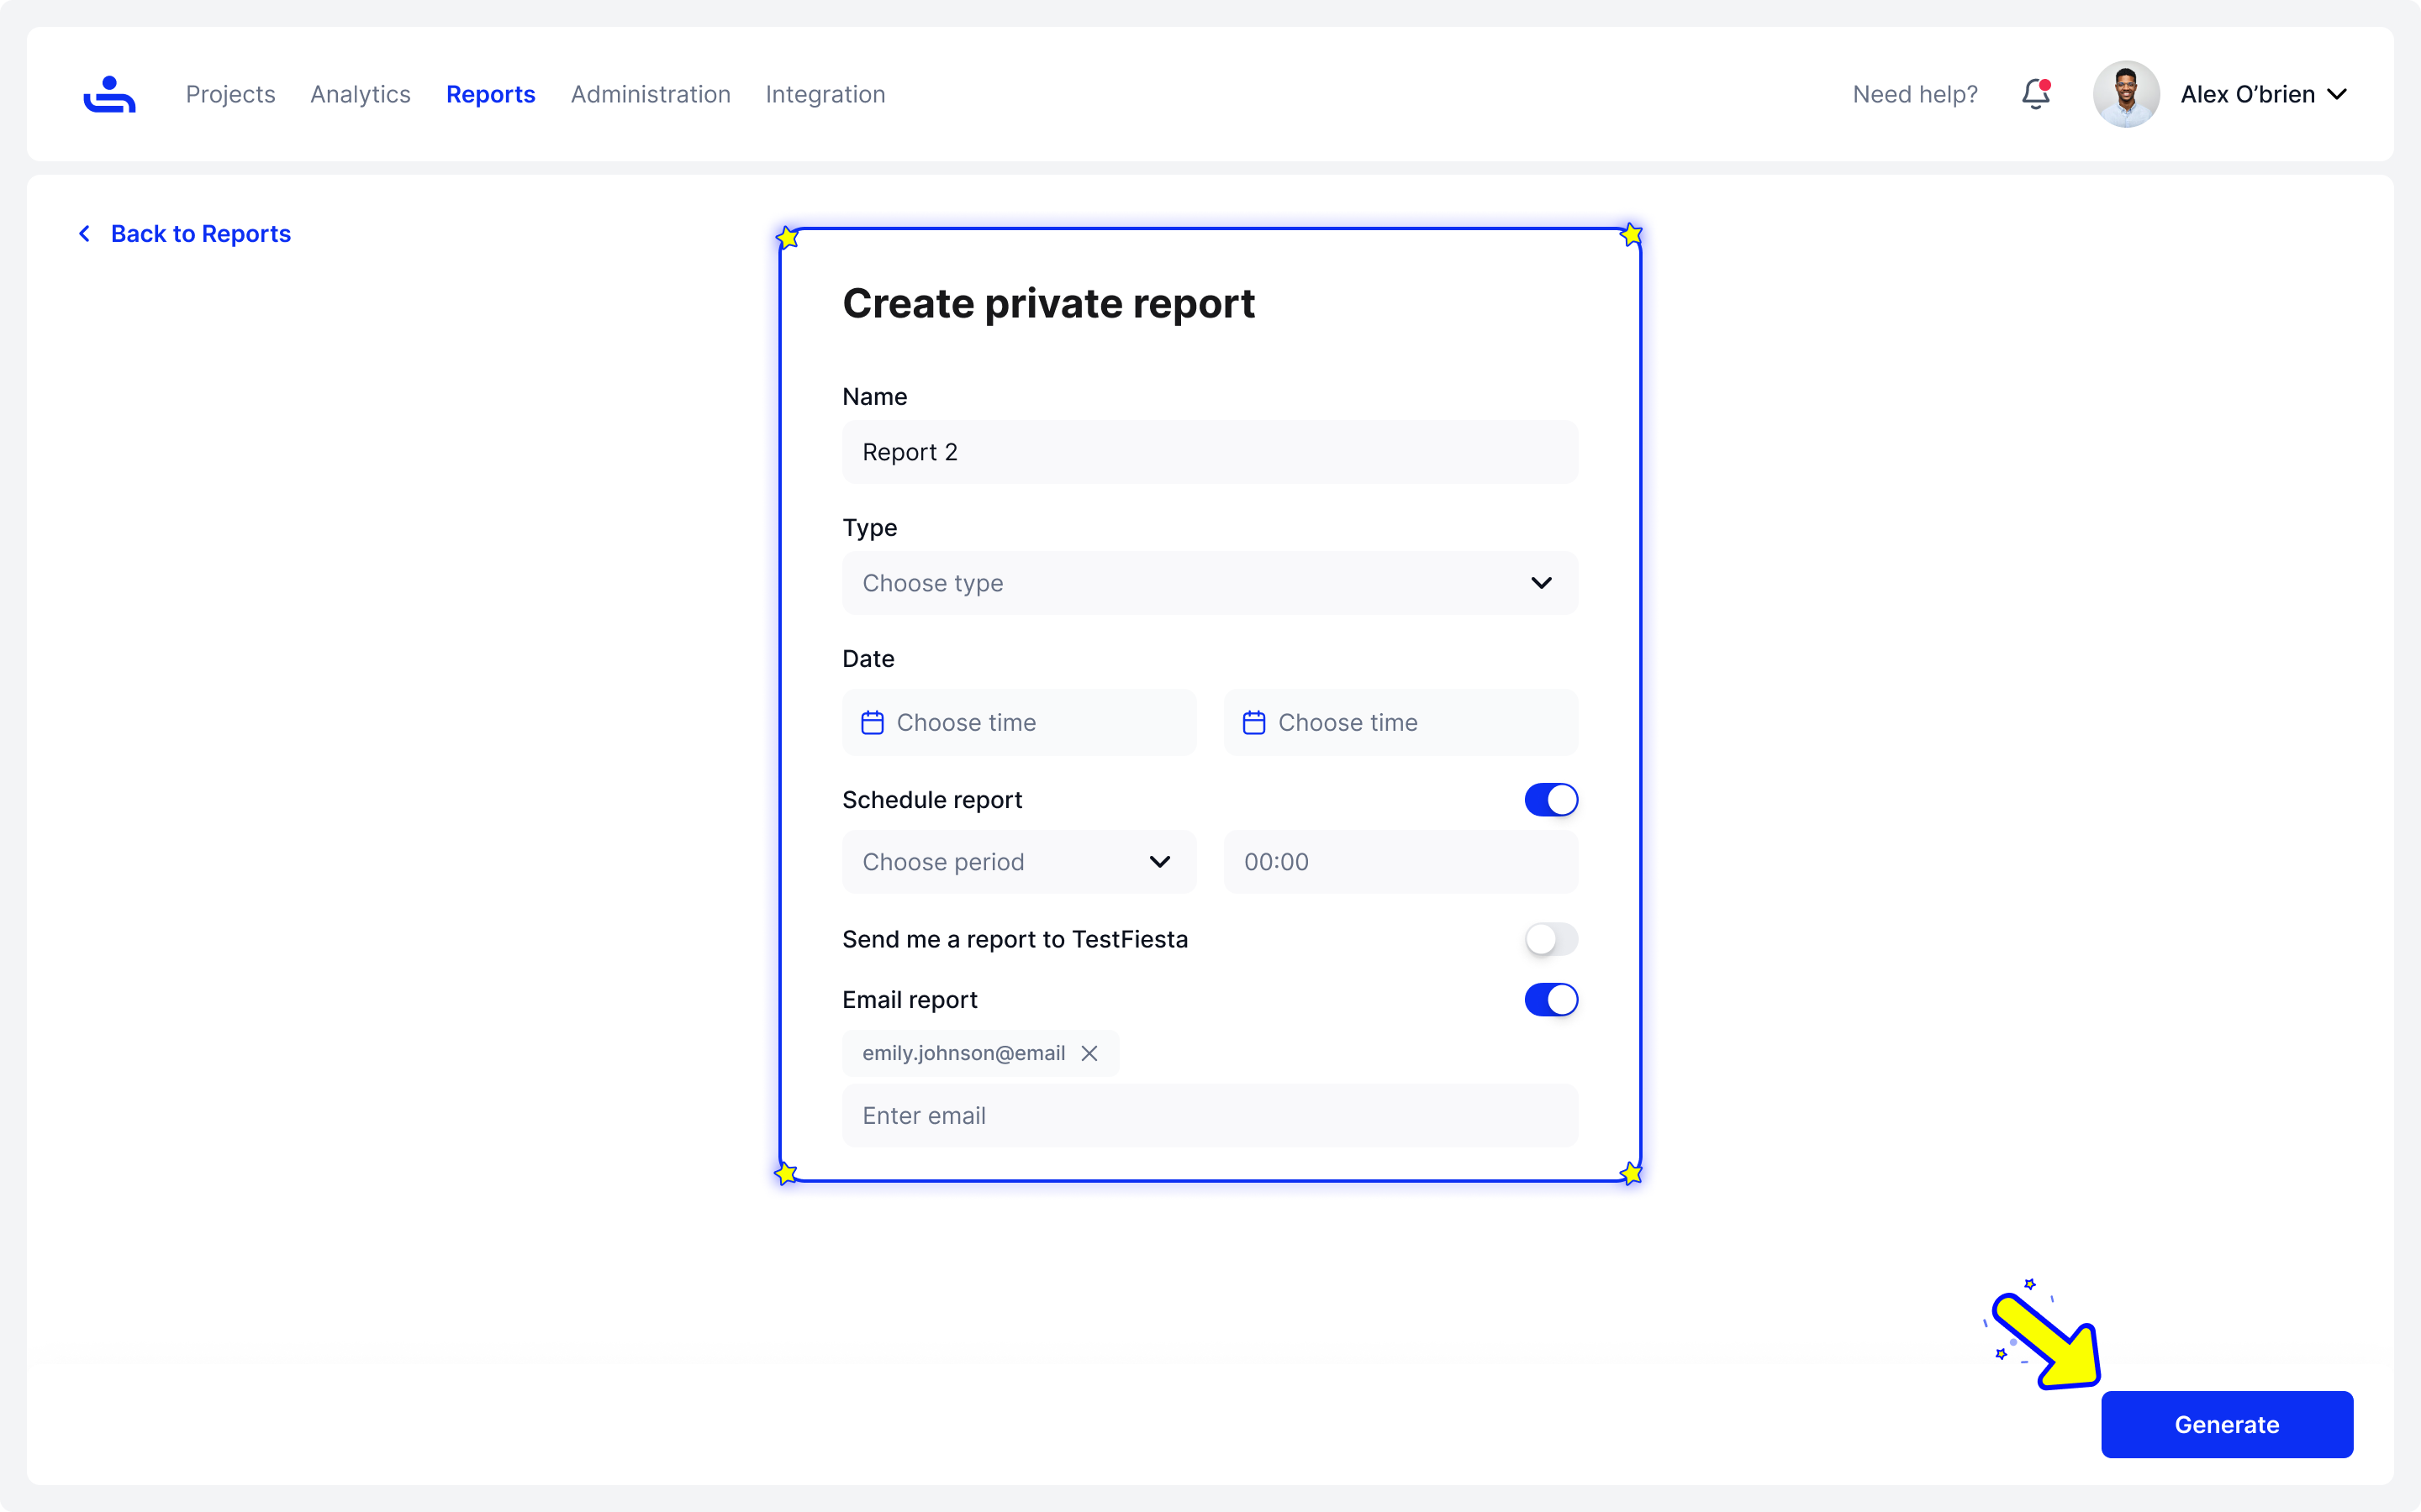Image resolution: width=2421 pixels, height=1512 pixels.
Task: Expand the Choose period dropdown
Action: (x=1019, y=862)
